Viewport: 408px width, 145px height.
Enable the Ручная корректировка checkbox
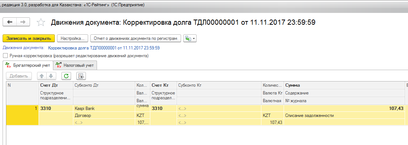5,56
